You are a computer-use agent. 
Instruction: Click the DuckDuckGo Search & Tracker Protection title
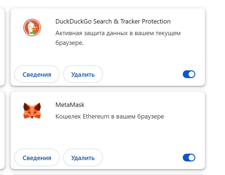coord(113,21)
